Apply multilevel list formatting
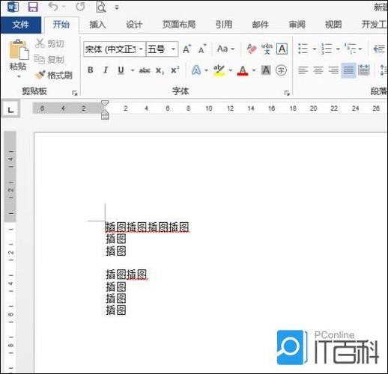 (x=351, y=49)
